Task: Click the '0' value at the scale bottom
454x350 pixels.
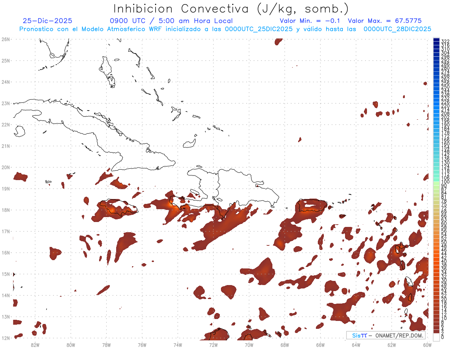Action: point(443,337)
